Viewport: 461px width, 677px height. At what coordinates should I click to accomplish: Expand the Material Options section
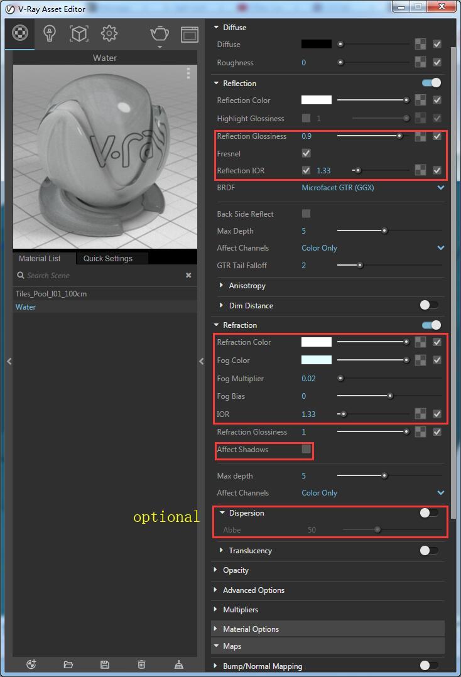[x=215, y=629]
